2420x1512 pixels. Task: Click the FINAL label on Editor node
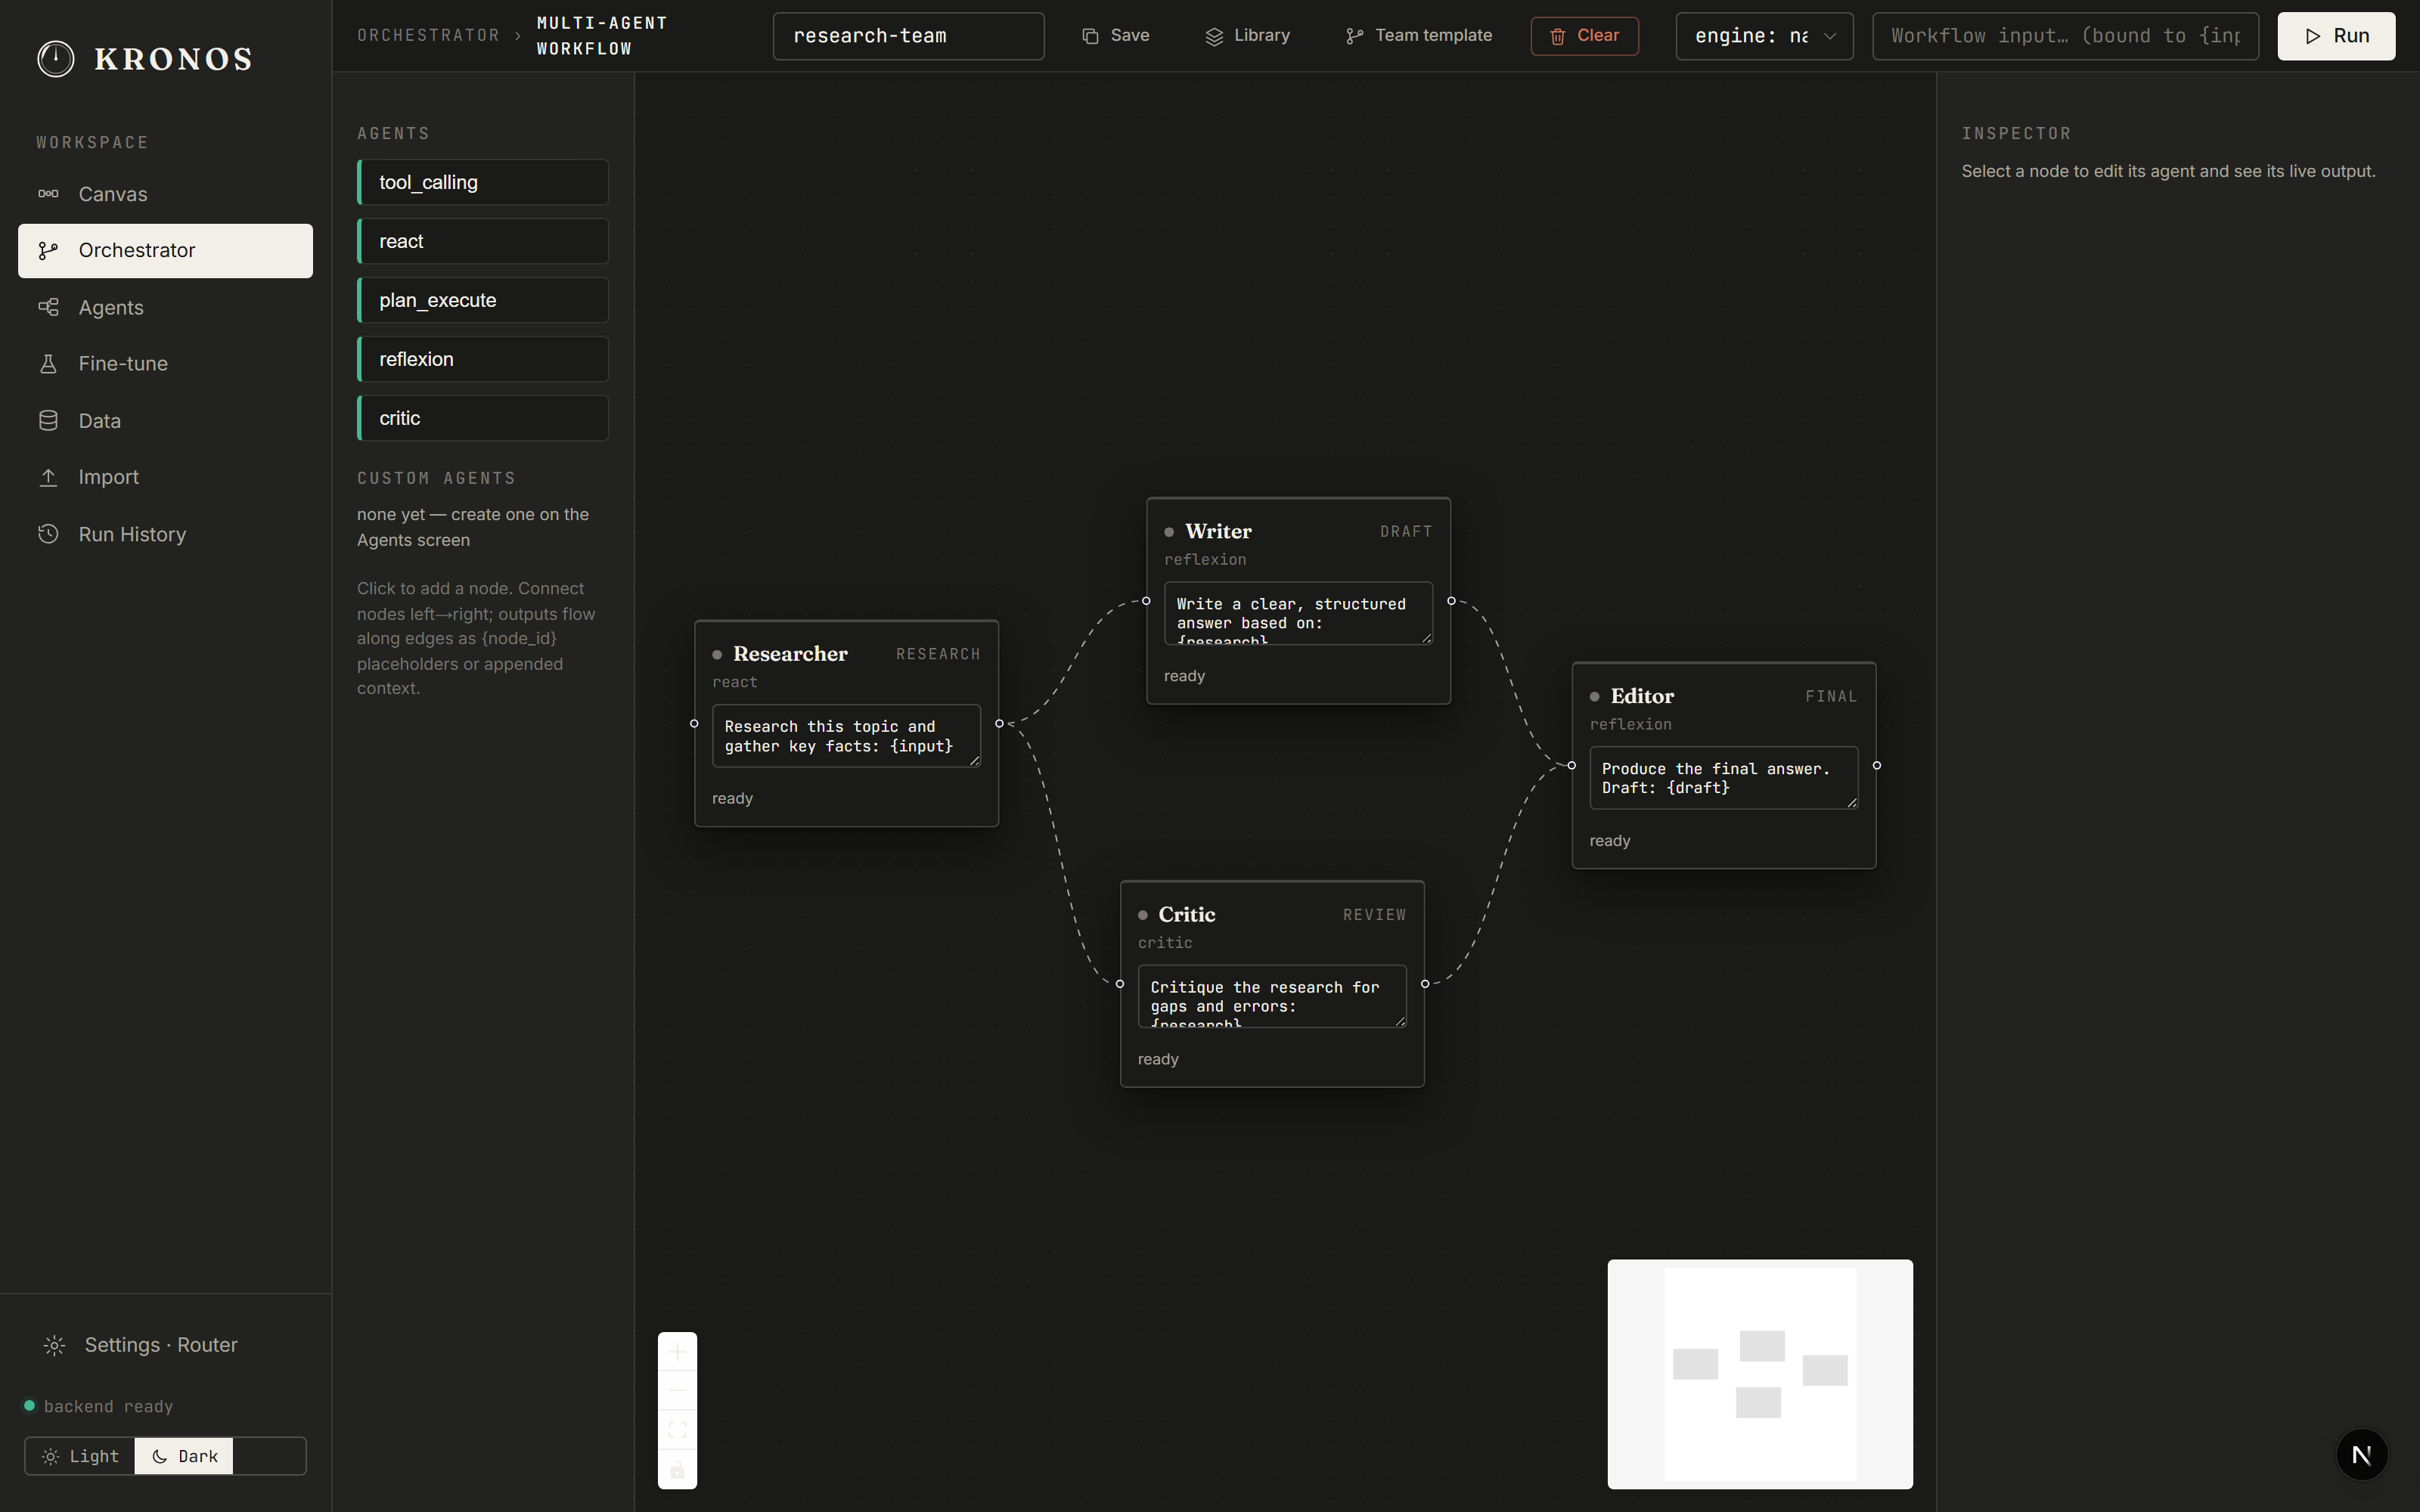1831,697
